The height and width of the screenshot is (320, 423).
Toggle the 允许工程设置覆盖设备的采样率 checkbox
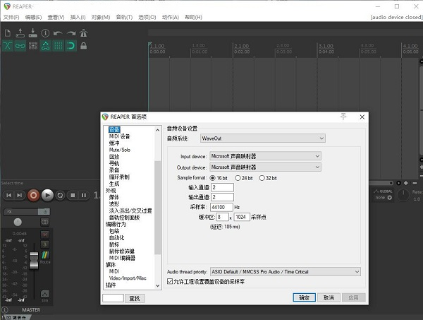(170, 282)
